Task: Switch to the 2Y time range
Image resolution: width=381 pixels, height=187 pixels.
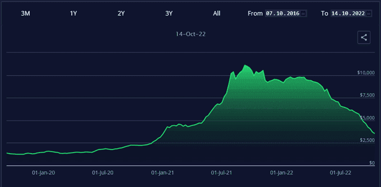Action: [121, 13]
